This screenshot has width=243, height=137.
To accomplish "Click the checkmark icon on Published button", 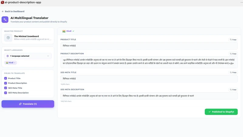I will click(x=210, y=112).
